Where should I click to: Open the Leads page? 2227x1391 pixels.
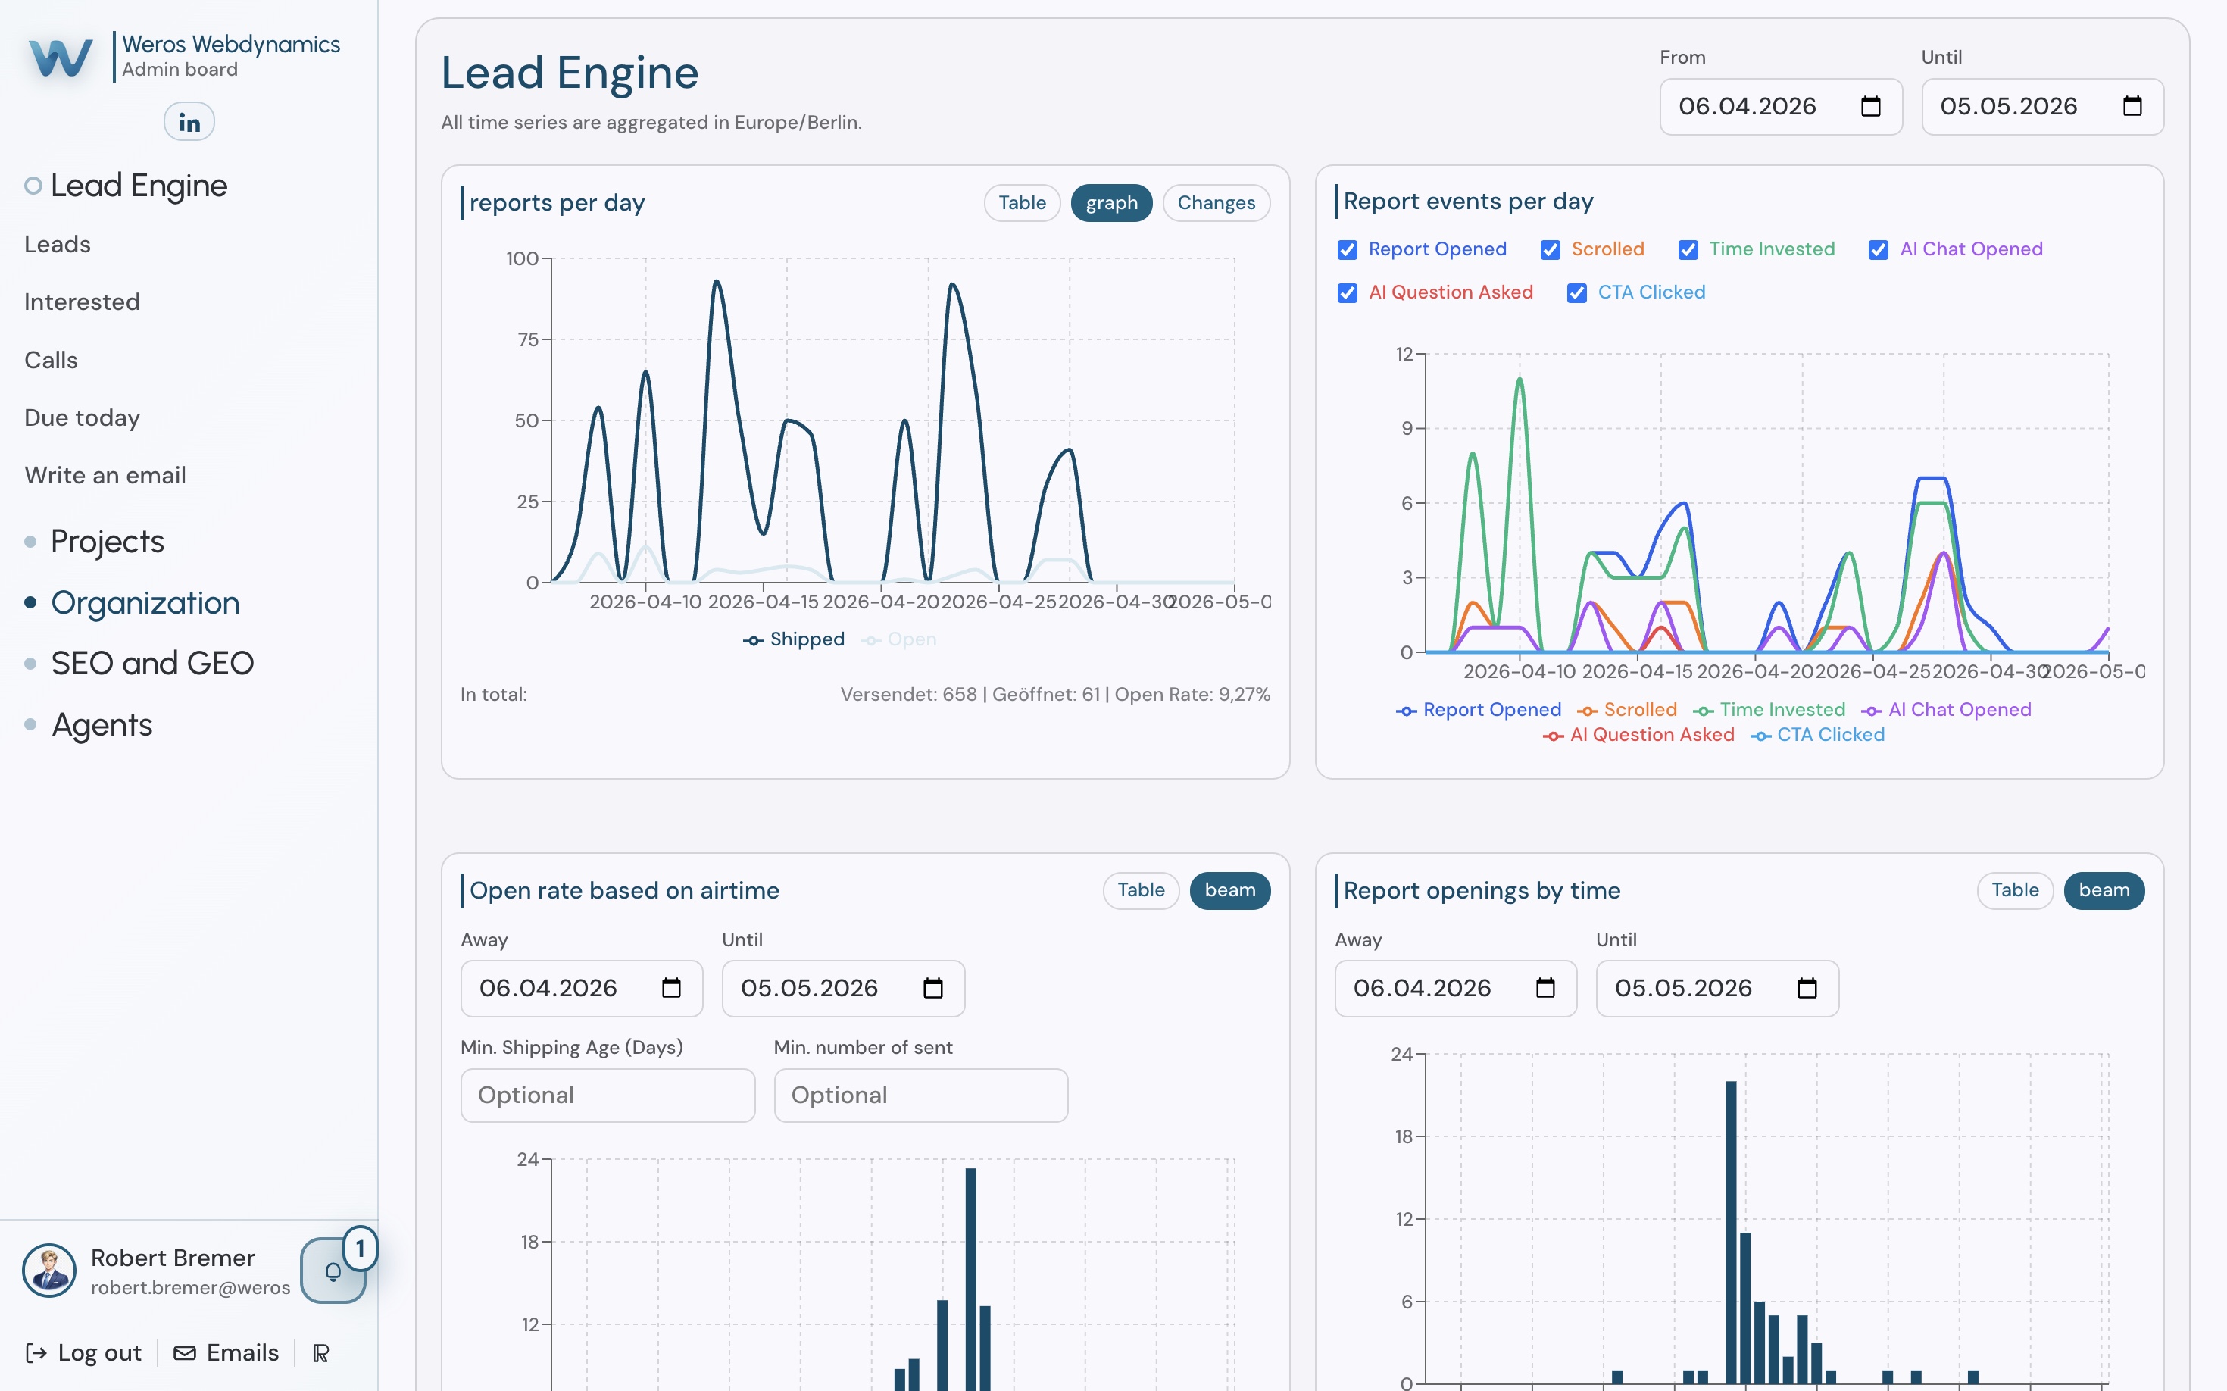(x=57, y=245)
